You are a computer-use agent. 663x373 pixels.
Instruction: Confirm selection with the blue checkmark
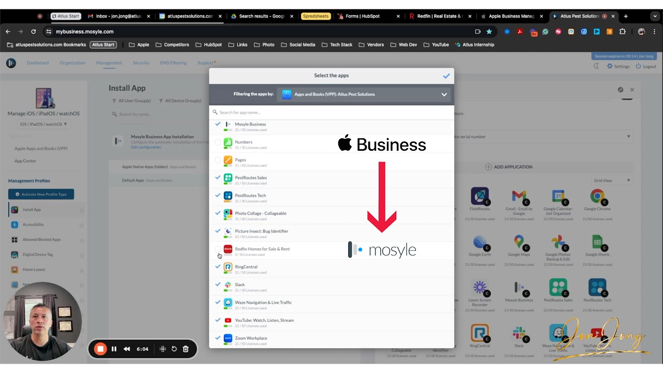[x=446, y=76]
